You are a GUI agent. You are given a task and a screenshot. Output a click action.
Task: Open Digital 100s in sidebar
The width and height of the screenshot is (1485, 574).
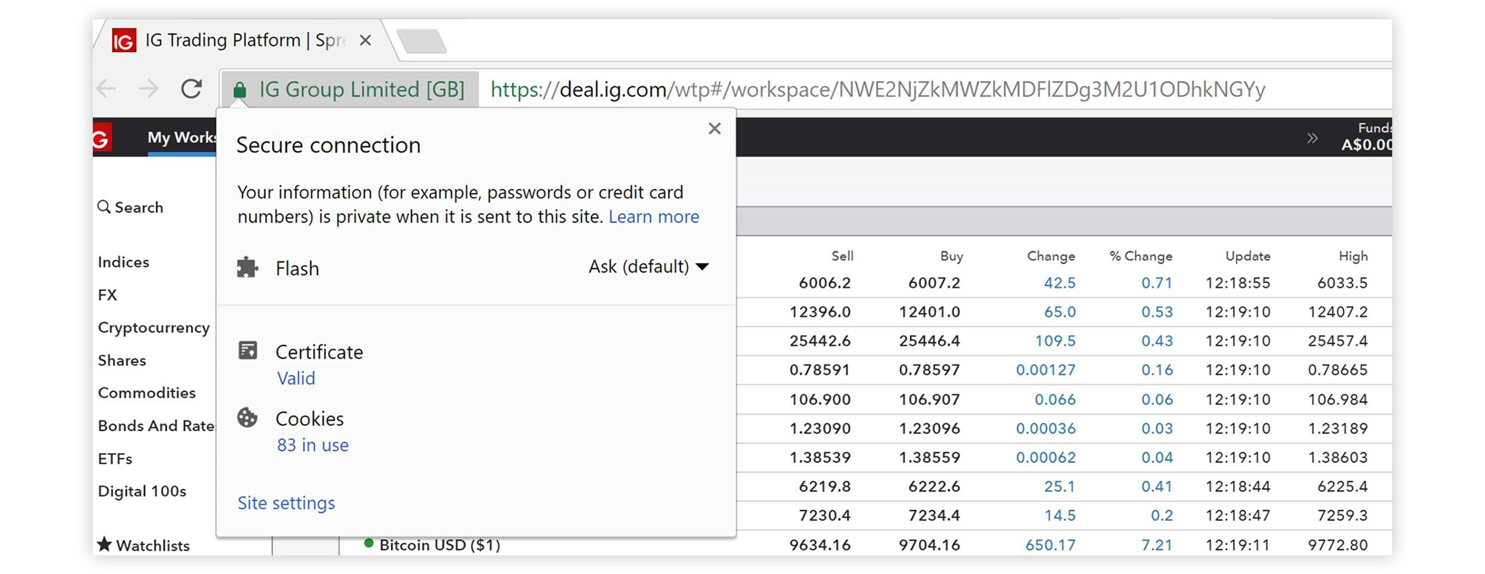pyautogui.click(x=142, y=491)
